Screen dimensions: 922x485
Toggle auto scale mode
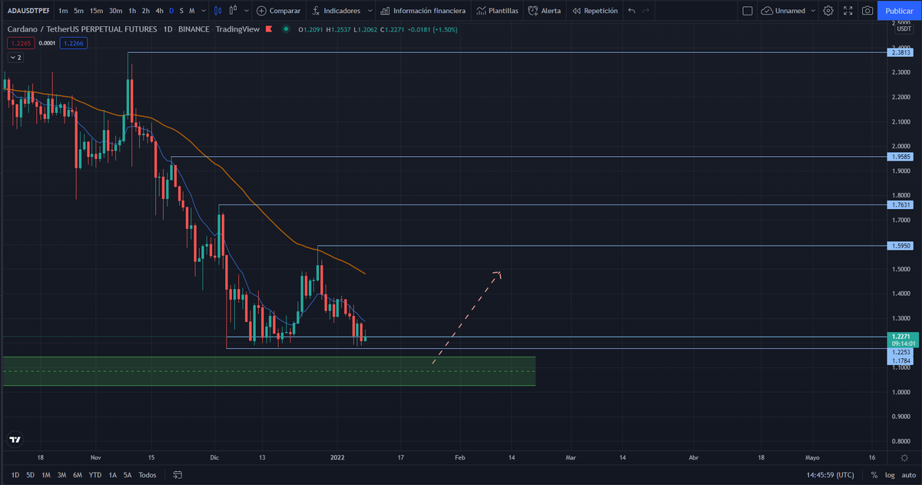tap(907, 475)
